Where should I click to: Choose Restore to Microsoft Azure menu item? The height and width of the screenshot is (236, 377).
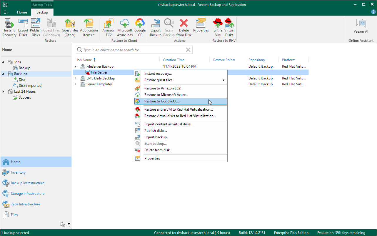coord(181,95)
